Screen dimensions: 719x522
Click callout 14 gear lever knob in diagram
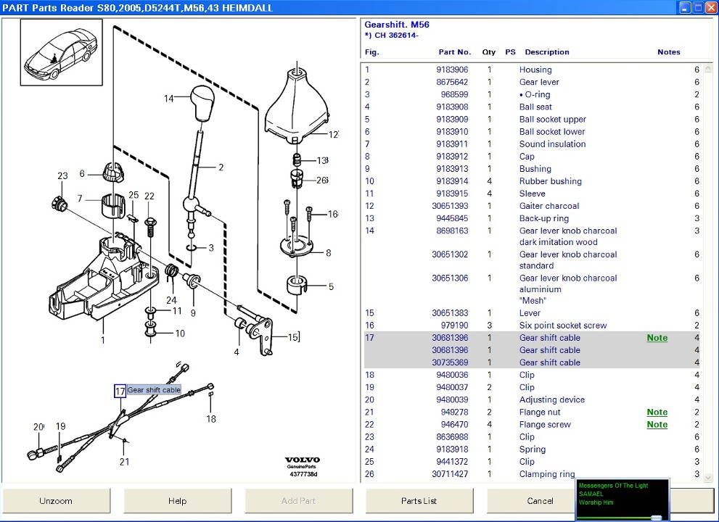tap(169, 98)
